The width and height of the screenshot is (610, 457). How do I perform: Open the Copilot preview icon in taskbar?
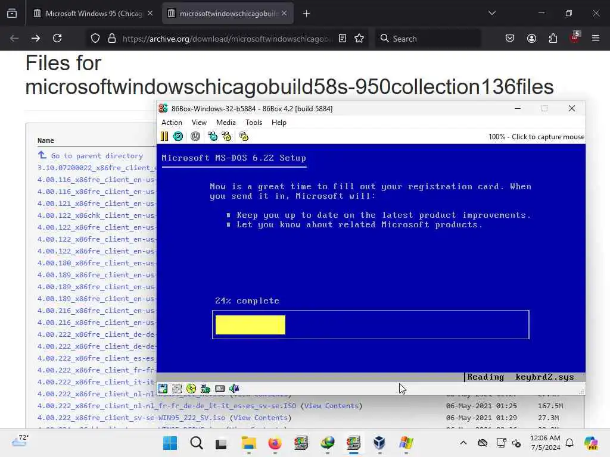click(x=591, y=443)
